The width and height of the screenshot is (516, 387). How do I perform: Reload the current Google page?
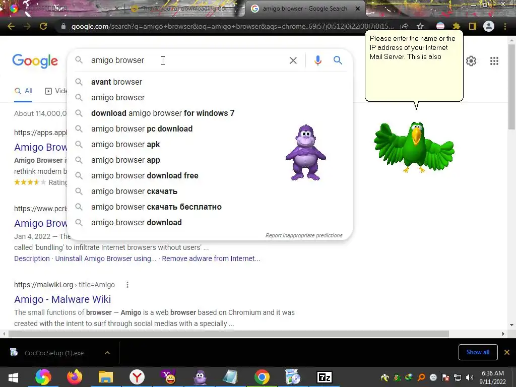(43, 26)
